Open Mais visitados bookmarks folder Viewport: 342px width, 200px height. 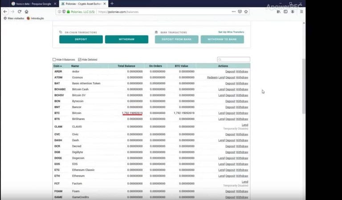pos(14,18)
